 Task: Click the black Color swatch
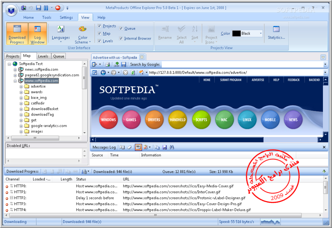pyautogui.click(x=236, y=33)
